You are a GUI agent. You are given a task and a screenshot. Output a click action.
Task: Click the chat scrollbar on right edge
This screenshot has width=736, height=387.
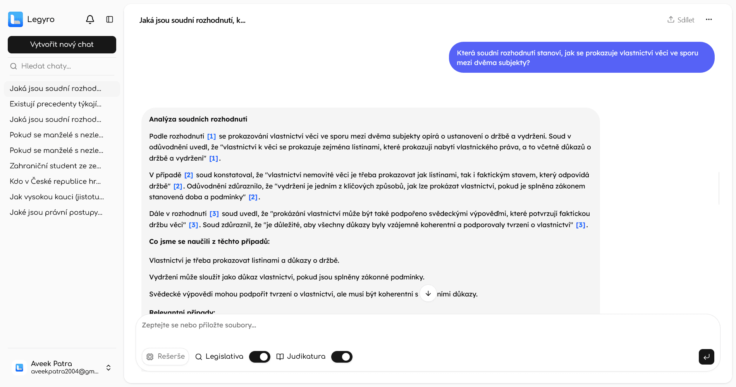(719, 188)
